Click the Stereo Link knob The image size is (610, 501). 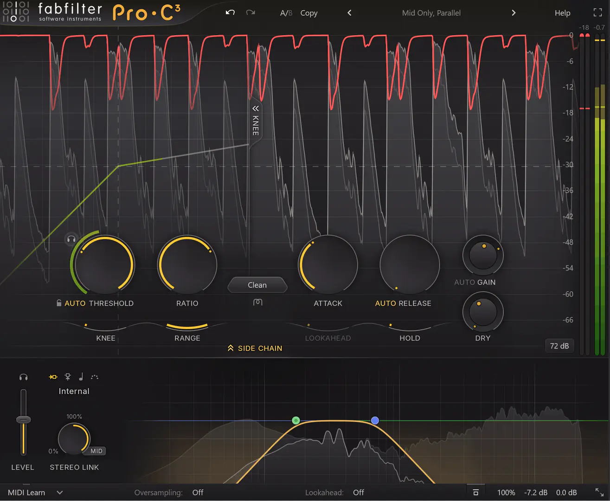[74, 439]
